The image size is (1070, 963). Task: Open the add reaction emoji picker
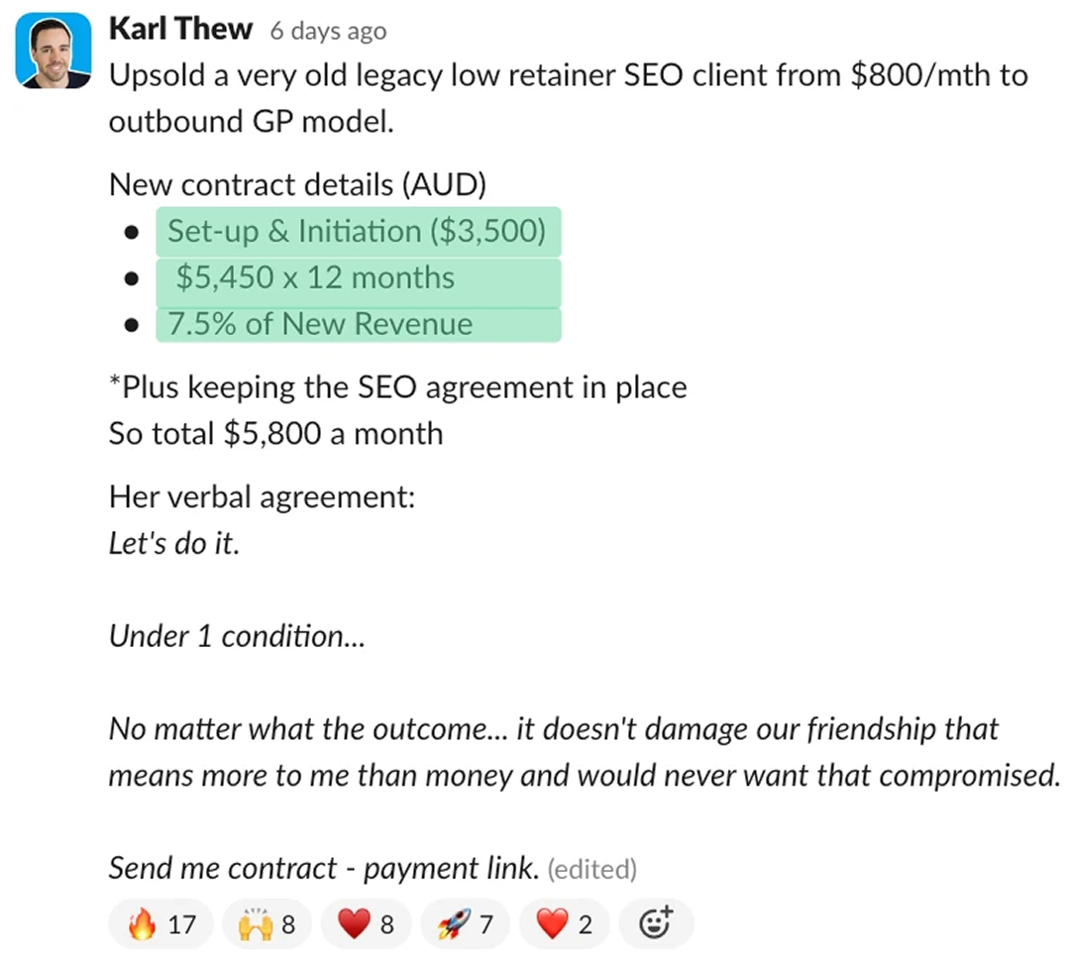(656, 924)
